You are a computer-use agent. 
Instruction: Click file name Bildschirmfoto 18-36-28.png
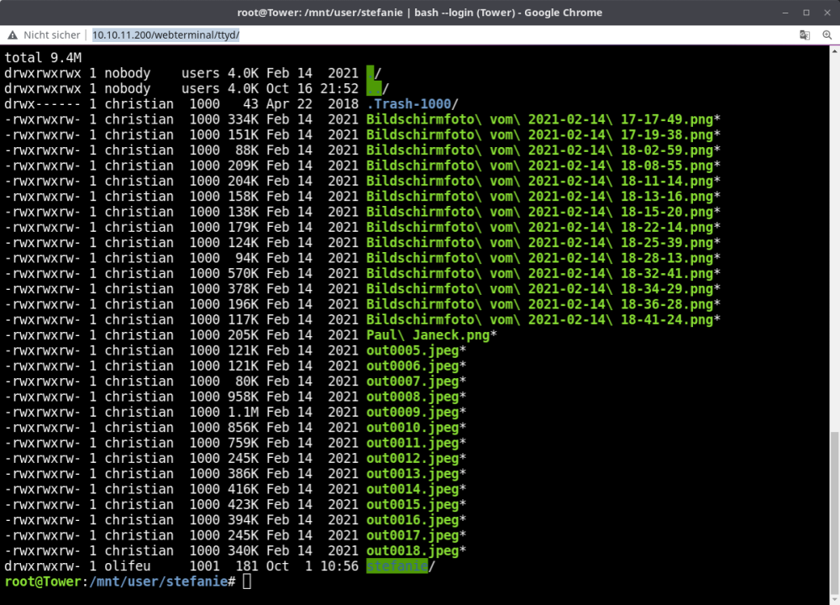[x=543, y=304]
